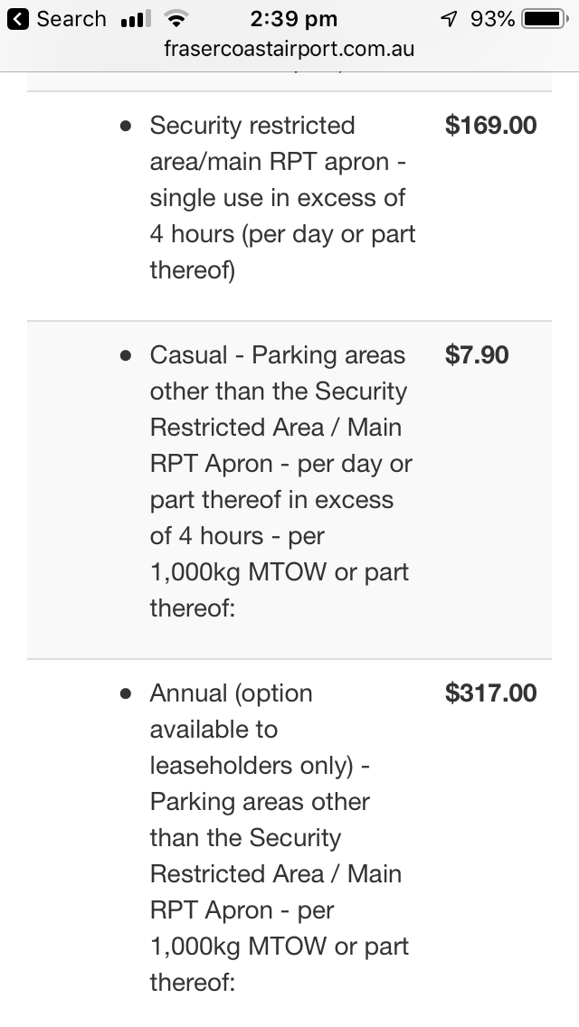This screenshot has width=579, height=1027.
Task: Select the $7.90 casual parking price
Action: (x=477, y=355)
